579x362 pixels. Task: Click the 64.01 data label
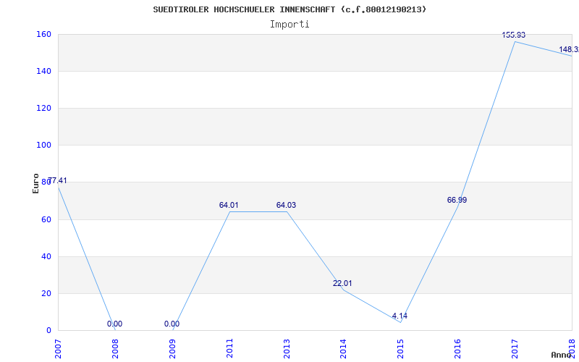(229, 205)
